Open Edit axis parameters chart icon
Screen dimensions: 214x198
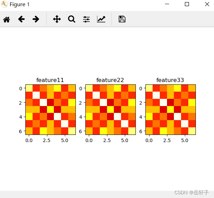pyautogui.click(x=101, y=19)
